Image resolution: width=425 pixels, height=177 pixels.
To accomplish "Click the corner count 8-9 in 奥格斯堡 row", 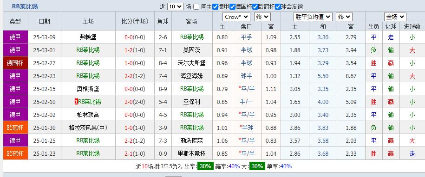I will point(163,89).
